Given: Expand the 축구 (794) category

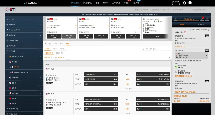Looking at the screenshot, I should tap(24, 35).
